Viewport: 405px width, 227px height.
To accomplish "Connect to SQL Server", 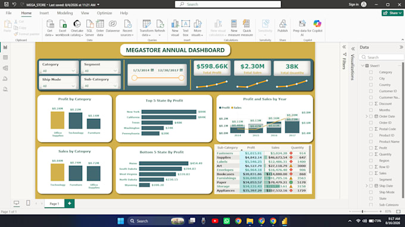I will pos(89,28).
